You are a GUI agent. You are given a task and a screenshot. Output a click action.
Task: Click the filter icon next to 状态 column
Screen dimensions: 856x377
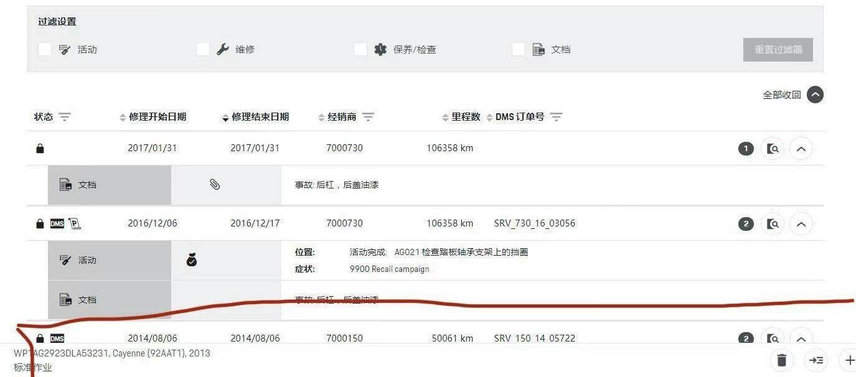point(65,117)
